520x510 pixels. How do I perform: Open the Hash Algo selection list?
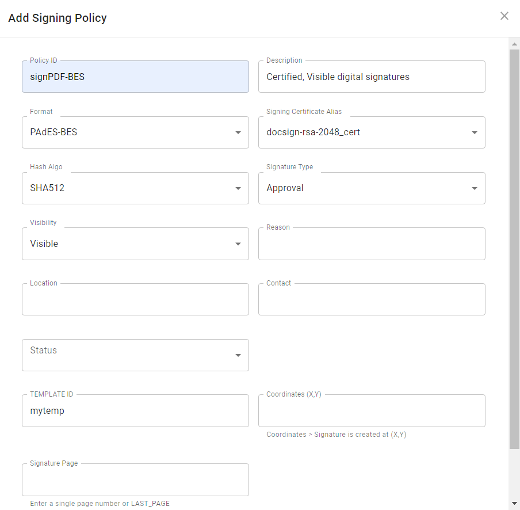(x=135, y=188)
